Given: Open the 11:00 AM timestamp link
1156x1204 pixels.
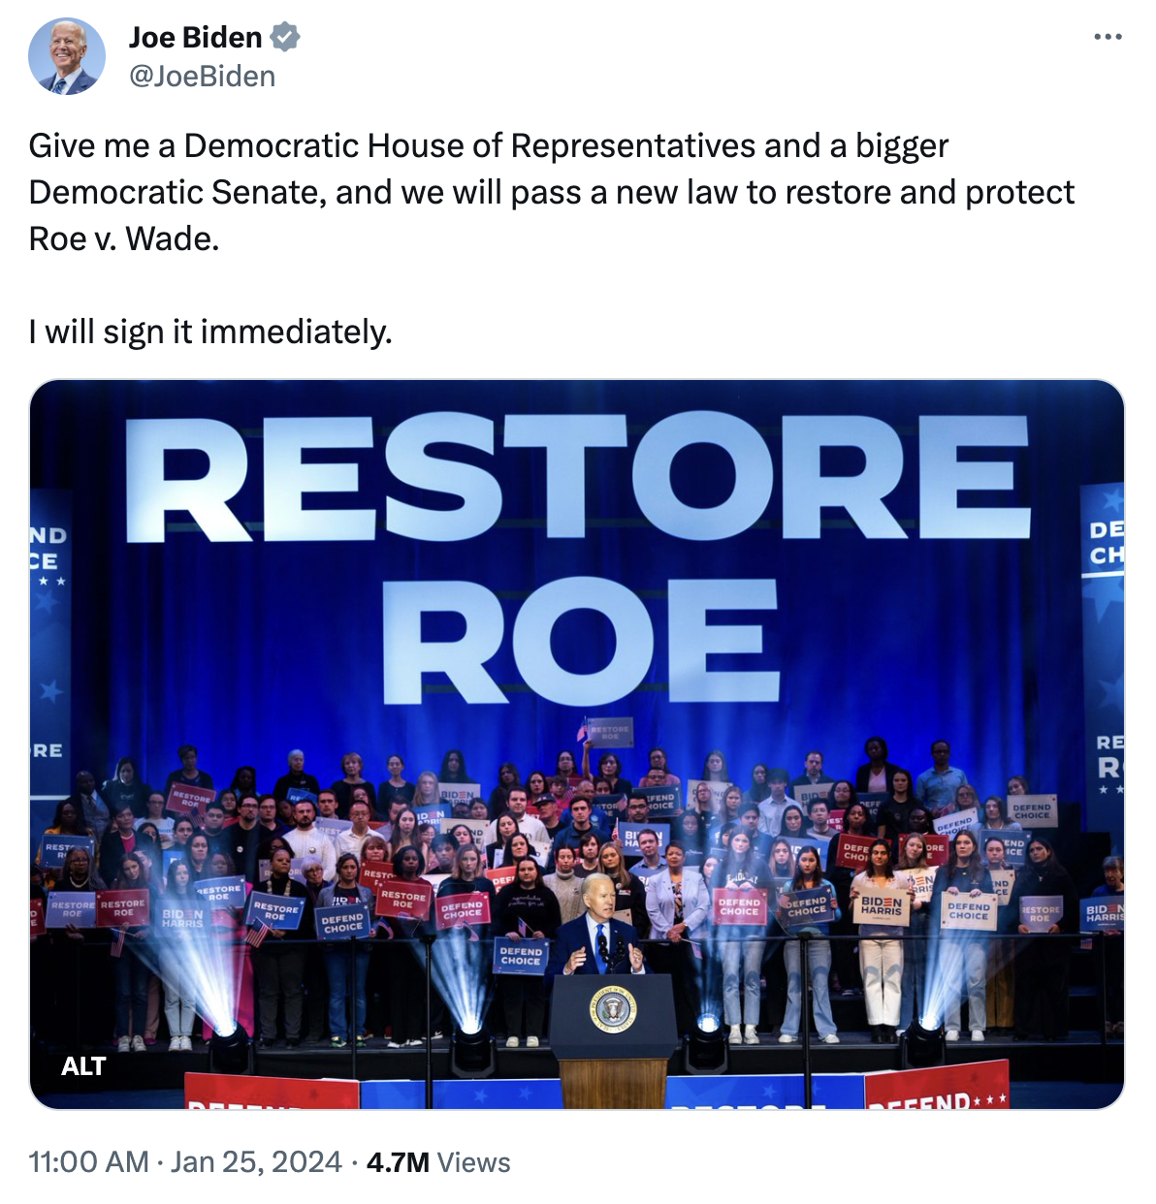Looking at the screenshot, I should click(88, 1161).
